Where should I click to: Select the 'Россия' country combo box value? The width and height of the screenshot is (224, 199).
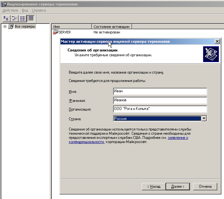coord(157,119)
